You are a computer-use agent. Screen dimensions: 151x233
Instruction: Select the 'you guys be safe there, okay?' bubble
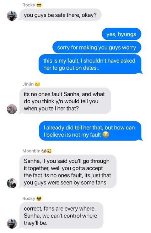[61, 15]
